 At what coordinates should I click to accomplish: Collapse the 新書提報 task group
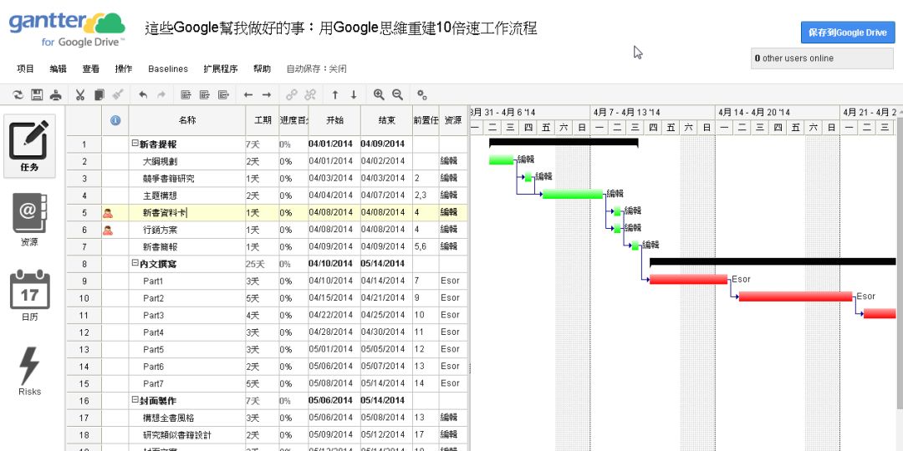134,144
